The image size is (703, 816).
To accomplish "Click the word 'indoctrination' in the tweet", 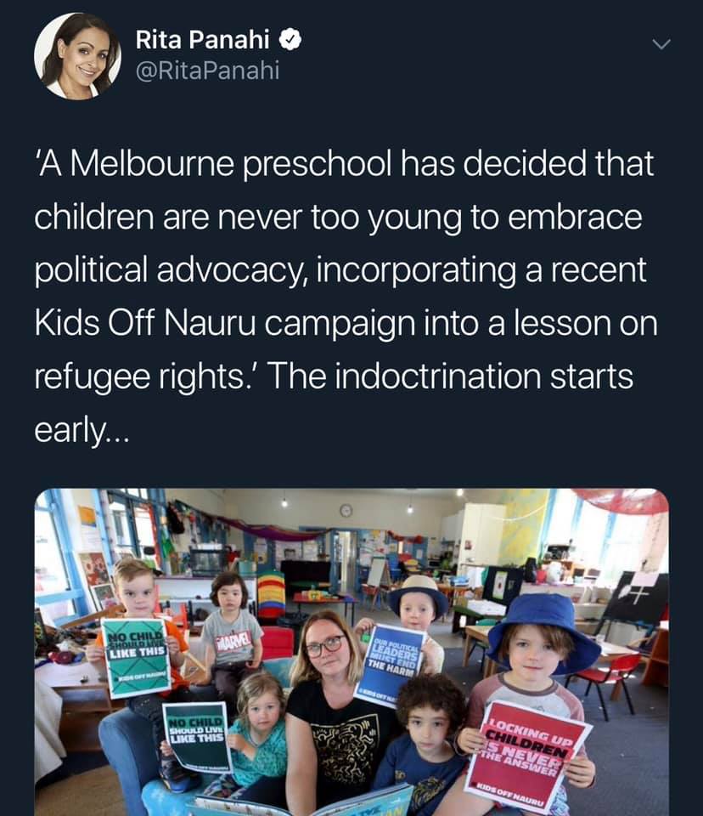I will (438, 376).
